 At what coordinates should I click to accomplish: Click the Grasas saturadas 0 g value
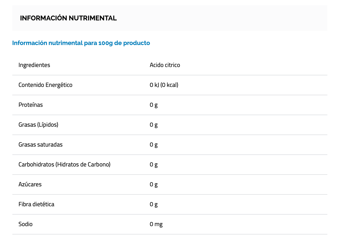pyautogui.click(x=154, y=144)
